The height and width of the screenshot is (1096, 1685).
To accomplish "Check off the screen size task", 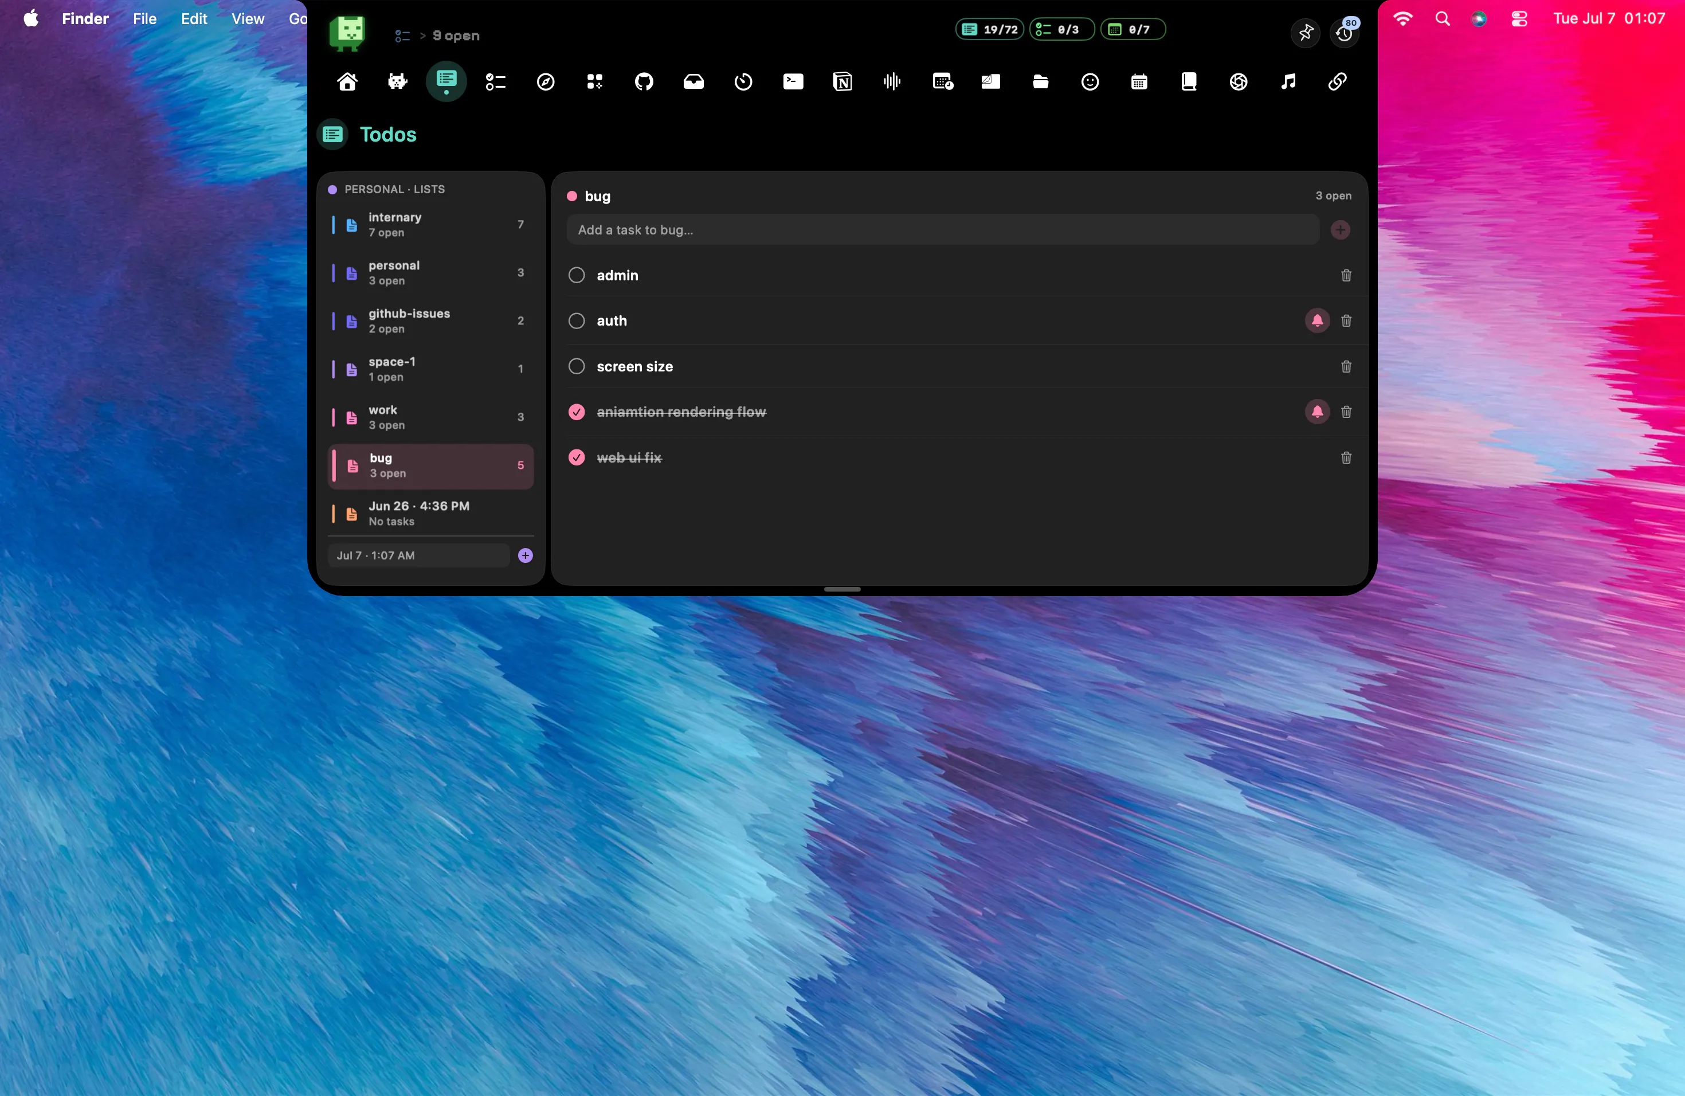I will coord(577,367).
